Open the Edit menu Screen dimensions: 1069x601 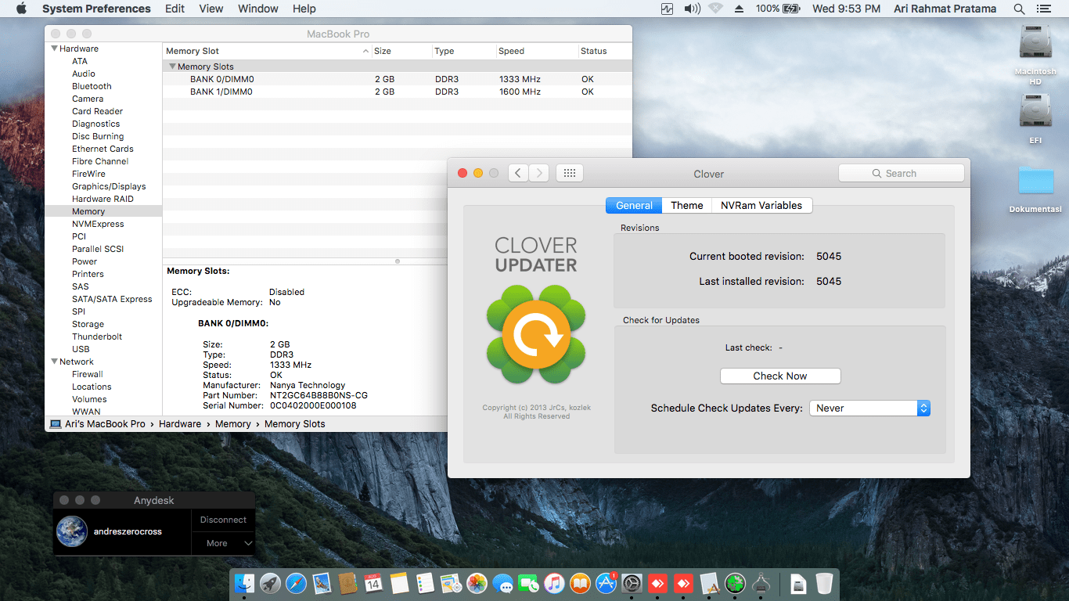[175, 9]
